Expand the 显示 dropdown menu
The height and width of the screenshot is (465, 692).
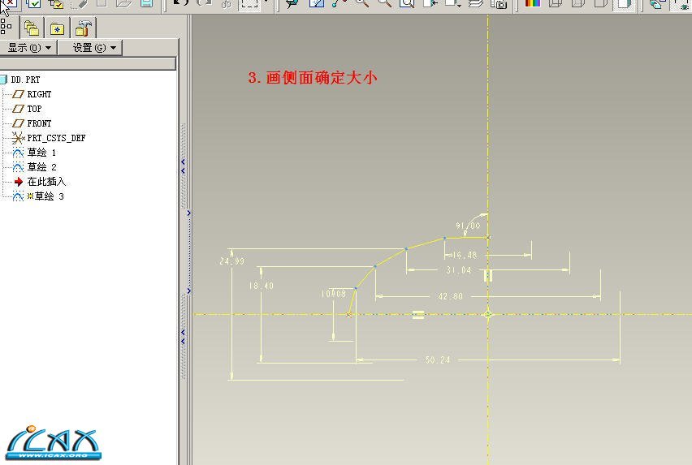click(x=29, y=48)
